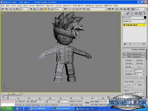This screenshot has width=148, height=111.
Task: Open the reference coordinate View dropdown
Action: (59, 9)
